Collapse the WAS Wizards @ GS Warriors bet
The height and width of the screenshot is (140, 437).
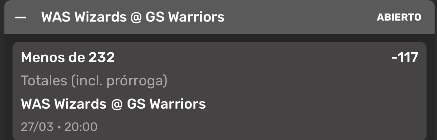coord(21,17)
